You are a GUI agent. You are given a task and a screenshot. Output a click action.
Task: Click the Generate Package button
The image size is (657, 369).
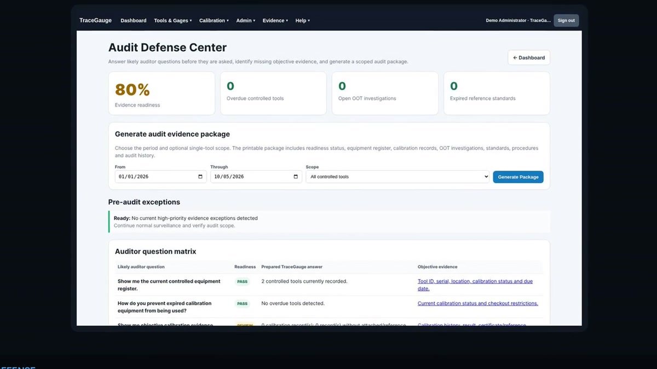(518, 177)
